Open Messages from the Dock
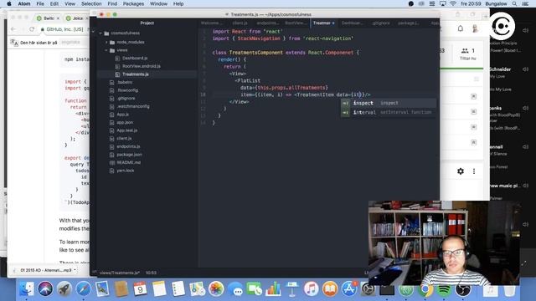 coord(235,289)
